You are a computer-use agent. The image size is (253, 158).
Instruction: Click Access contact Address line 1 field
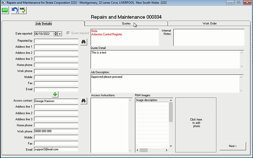coord(56,107)
